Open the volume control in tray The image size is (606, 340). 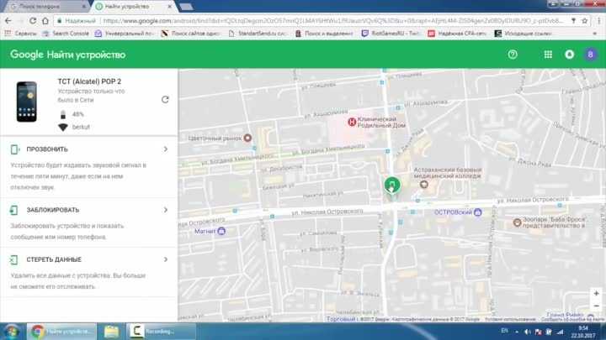pos(528,332)
